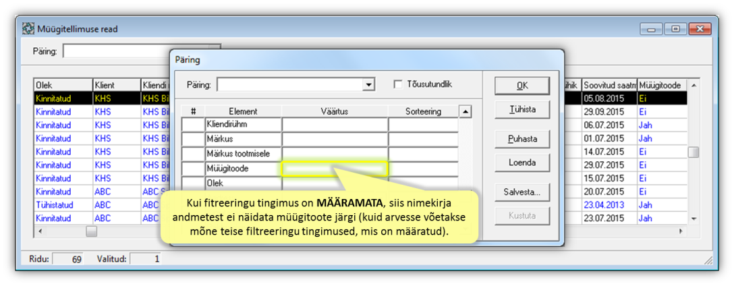The height and width of the screenshot is (286, 734).
Task: Click the Müügitoode column header in main table
Action: click(662, 85)
